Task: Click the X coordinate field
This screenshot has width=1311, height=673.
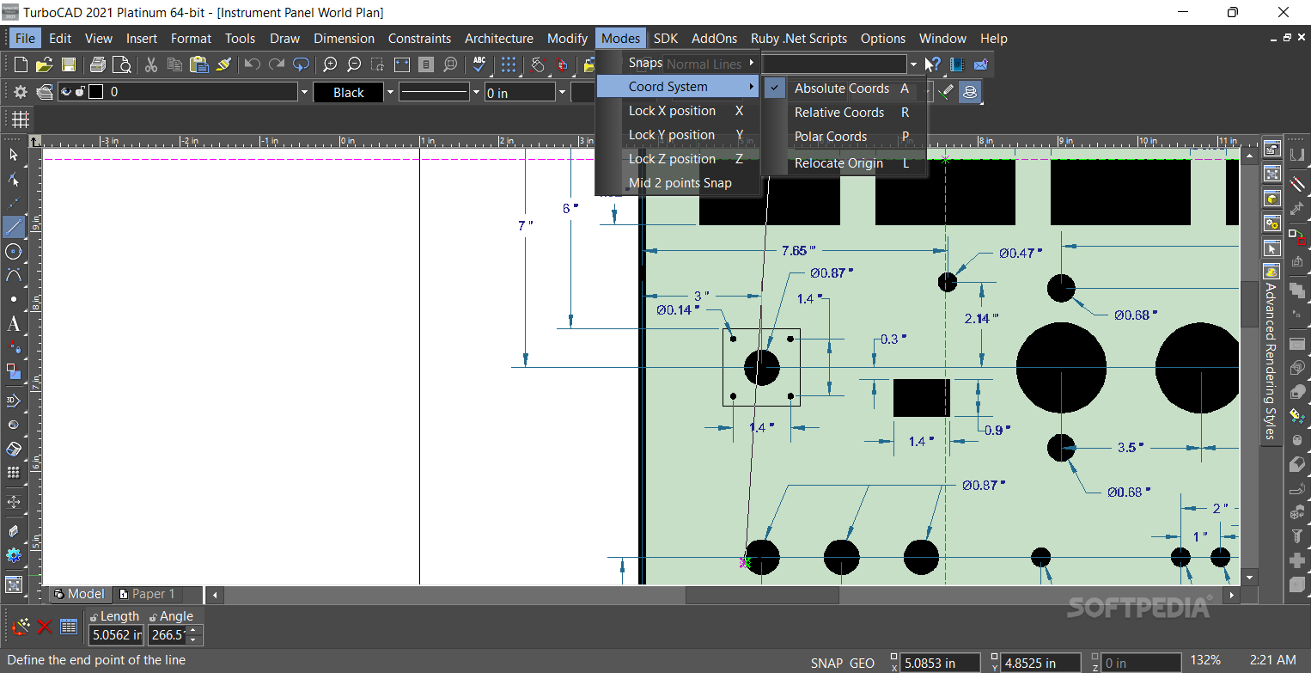Action: coord(941,663)
